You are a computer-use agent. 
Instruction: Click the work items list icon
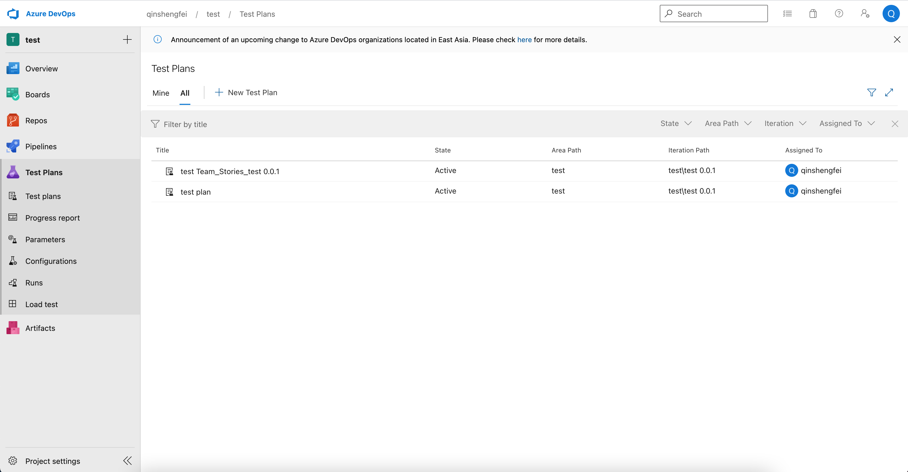point(787,14)
